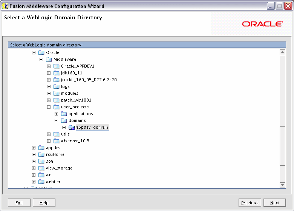Viewport: 294px width, 211px height.
Task: Click the jdk160_11 folder icon
Action: [56, 73]
